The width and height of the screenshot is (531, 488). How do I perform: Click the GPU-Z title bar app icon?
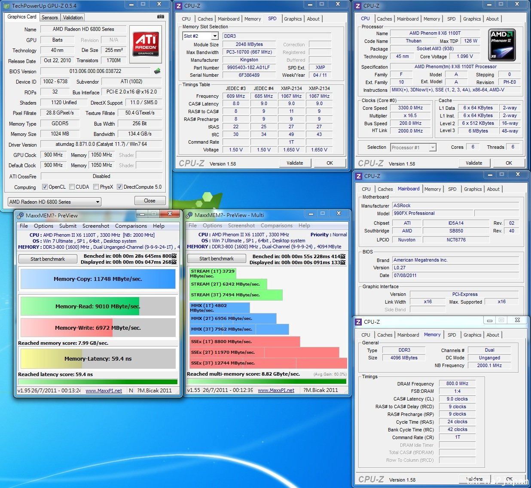[x=7, y=6]
